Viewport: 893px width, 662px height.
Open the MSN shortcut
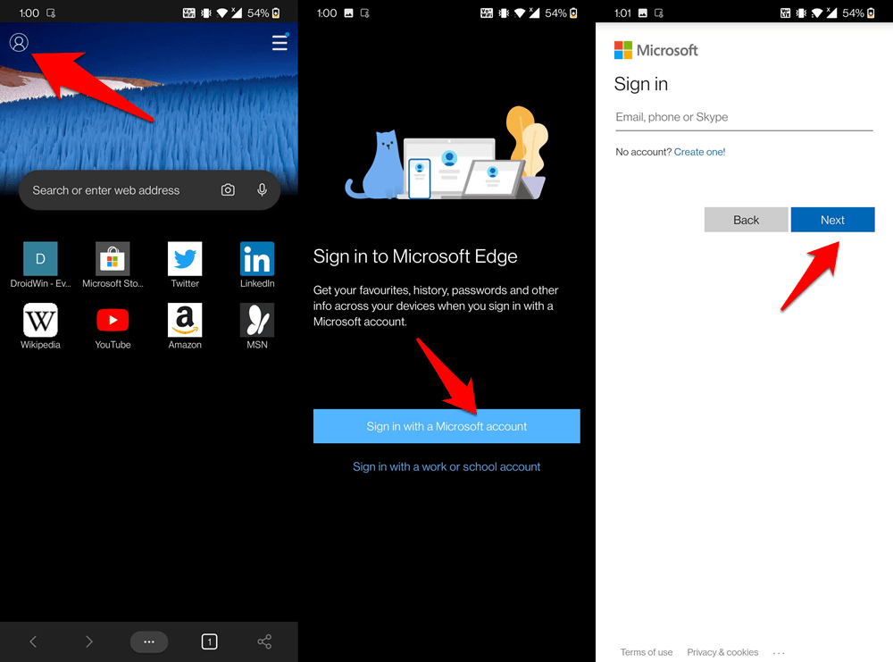coord(257,326)
